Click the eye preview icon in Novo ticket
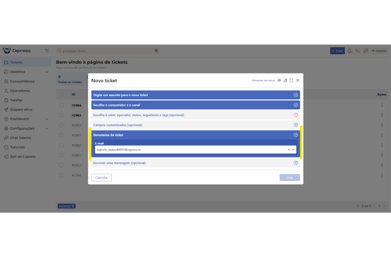Image resolution: width=391 pixels, height=257 pixels. pyautogui.click(x=279, y=81)
